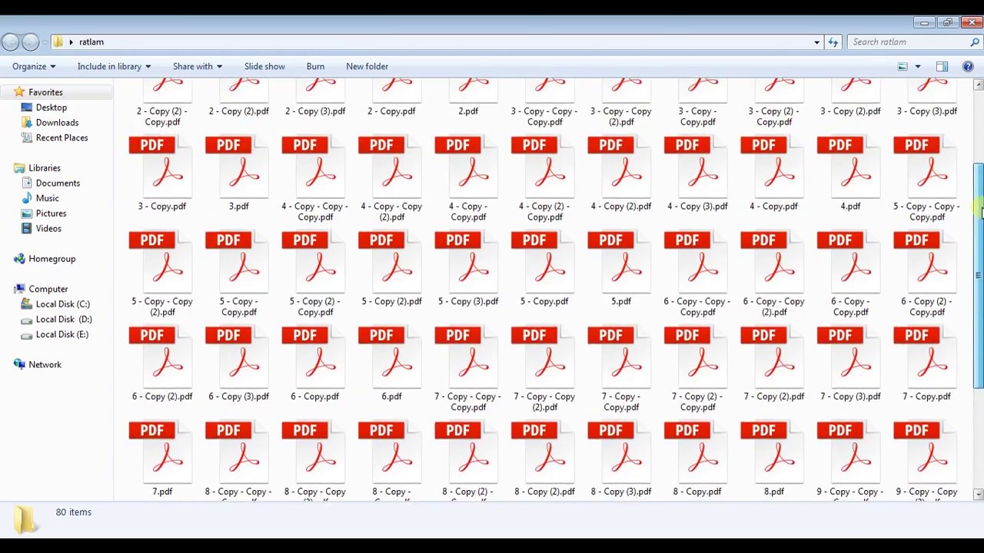Open the Share with dropdown
This screenshot has height=553, width=984.
pyautogui.click(x=198, y=67)
